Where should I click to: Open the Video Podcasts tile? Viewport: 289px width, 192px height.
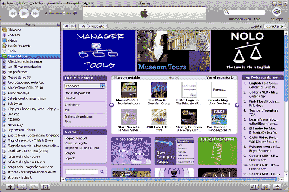tap(131, 151)
